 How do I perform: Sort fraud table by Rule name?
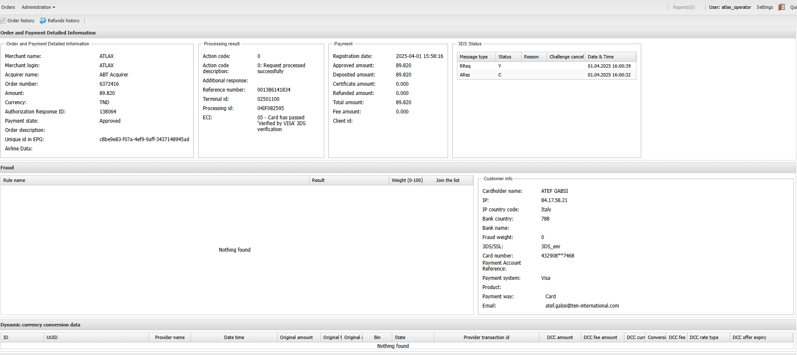14,180
